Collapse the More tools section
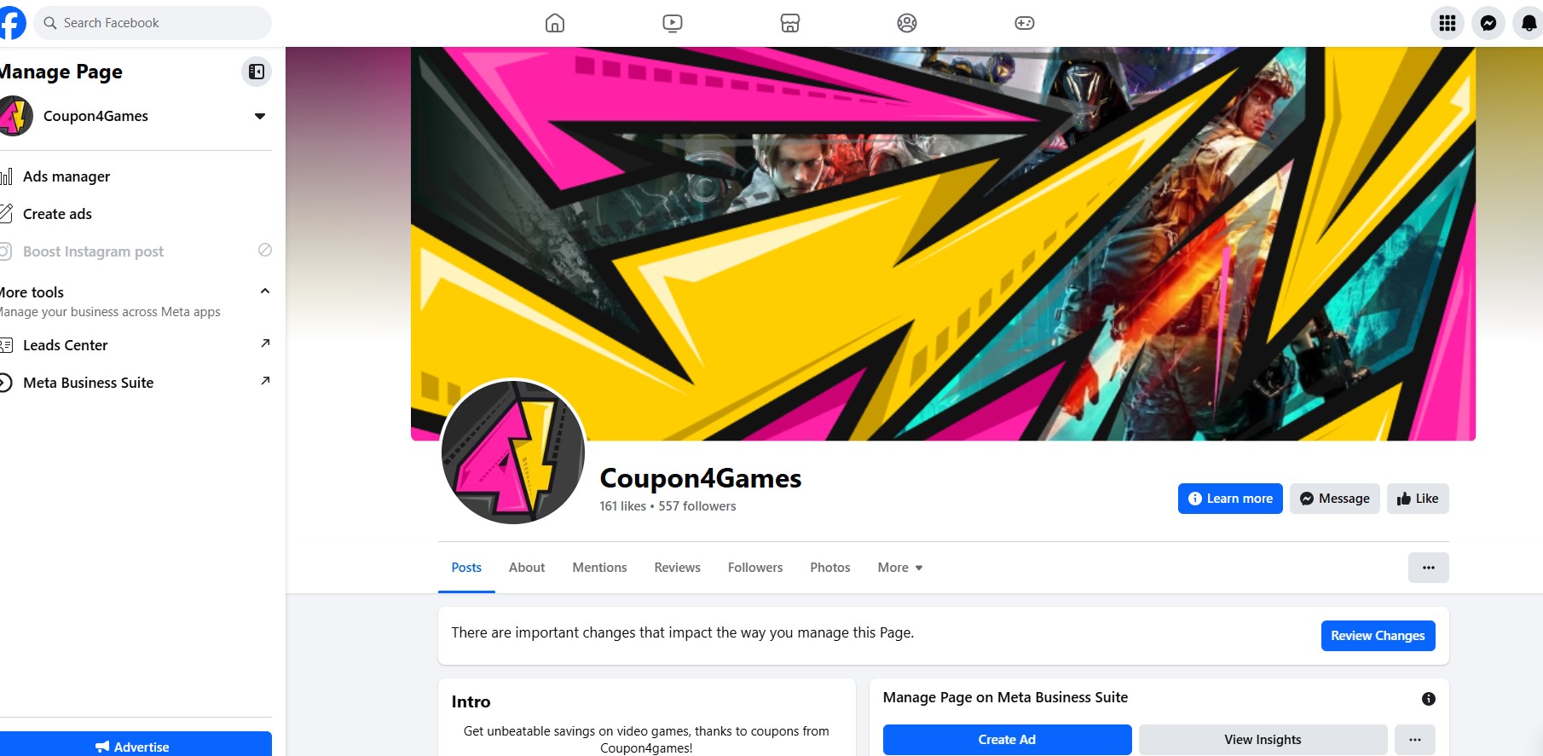The image size is (1543, 756). pyautogui.click(x=265, y=291)
